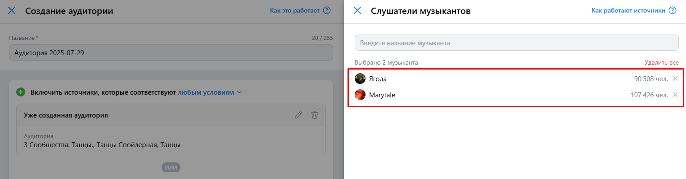
Task: Click the ИЛИ condition badge
Action: pos(171,167)
